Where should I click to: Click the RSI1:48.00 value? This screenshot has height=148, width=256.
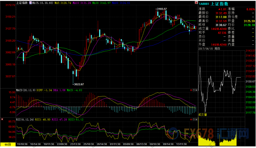pyautogui.click(x=43, y=120)
